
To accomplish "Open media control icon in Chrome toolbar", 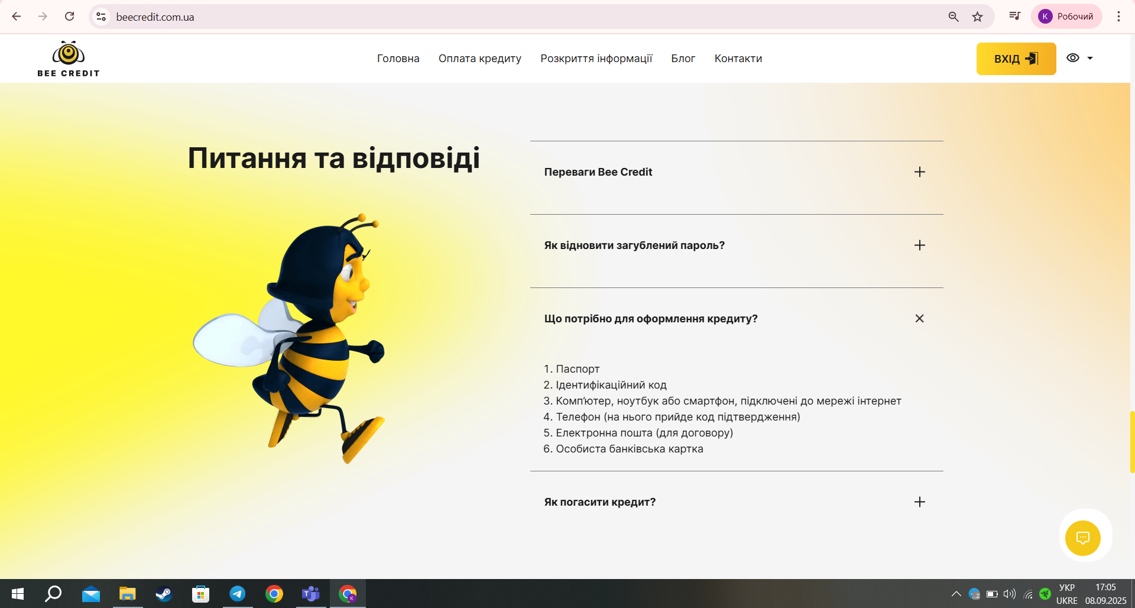I will [1014, 17].
